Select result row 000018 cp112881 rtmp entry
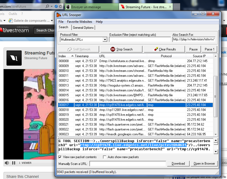 [x=135, y=110]
